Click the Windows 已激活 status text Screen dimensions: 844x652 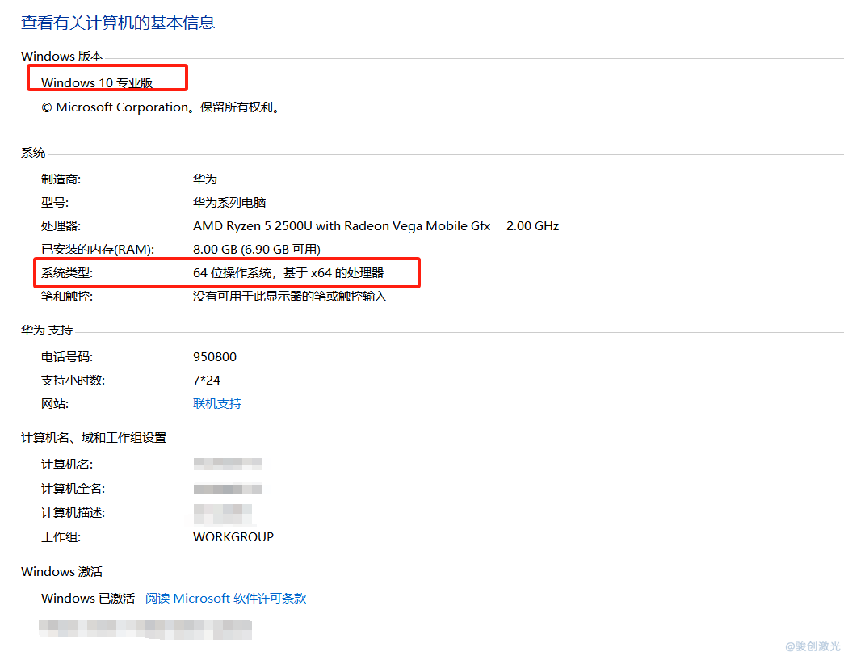88,598
